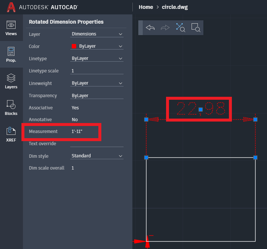The width and height of the screenshot is (267, 249).
Task: Expand the Lineweight ByLayer dropdown
Action: 97,83
